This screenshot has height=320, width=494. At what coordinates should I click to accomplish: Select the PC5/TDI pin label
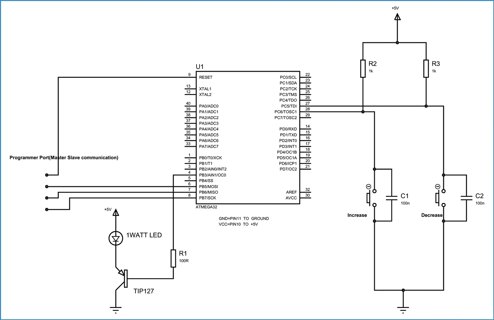(x=289, y=106)
